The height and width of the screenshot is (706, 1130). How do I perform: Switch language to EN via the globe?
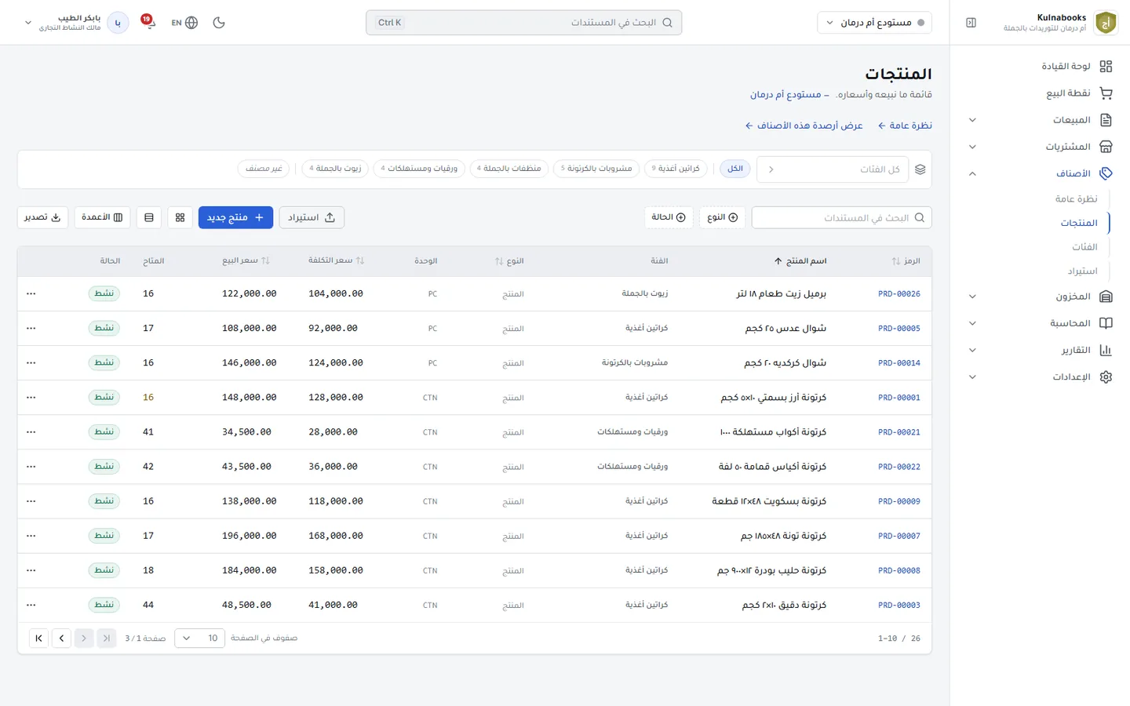(x=184, y=23)
